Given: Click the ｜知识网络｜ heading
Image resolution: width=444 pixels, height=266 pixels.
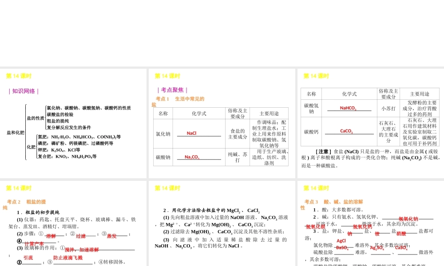Looking at the screenshot, I should point(24,91).
